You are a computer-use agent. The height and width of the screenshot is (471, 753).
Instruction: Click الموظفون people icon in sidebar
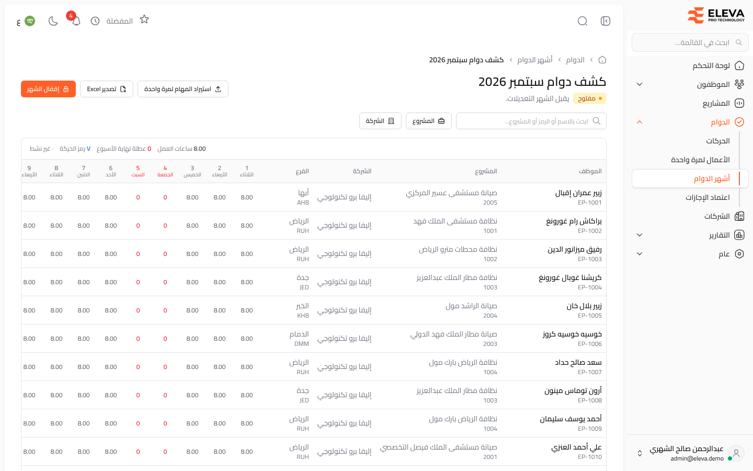[x=739, y=84]
